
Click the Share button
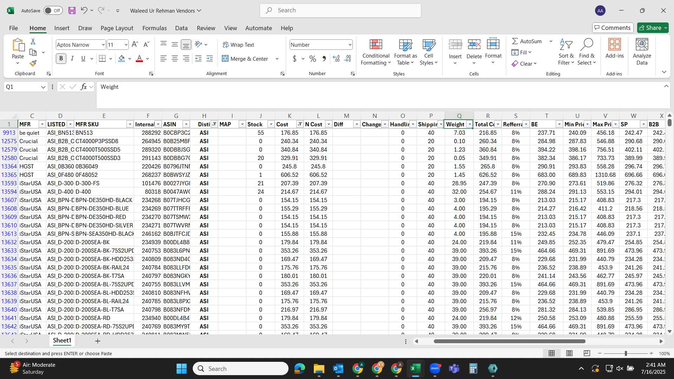(653, 28)
